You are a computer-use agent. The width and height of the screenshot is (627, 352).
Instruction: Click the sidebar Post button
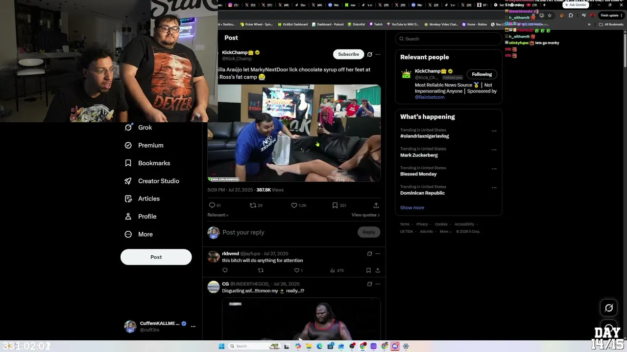[156, 257]
